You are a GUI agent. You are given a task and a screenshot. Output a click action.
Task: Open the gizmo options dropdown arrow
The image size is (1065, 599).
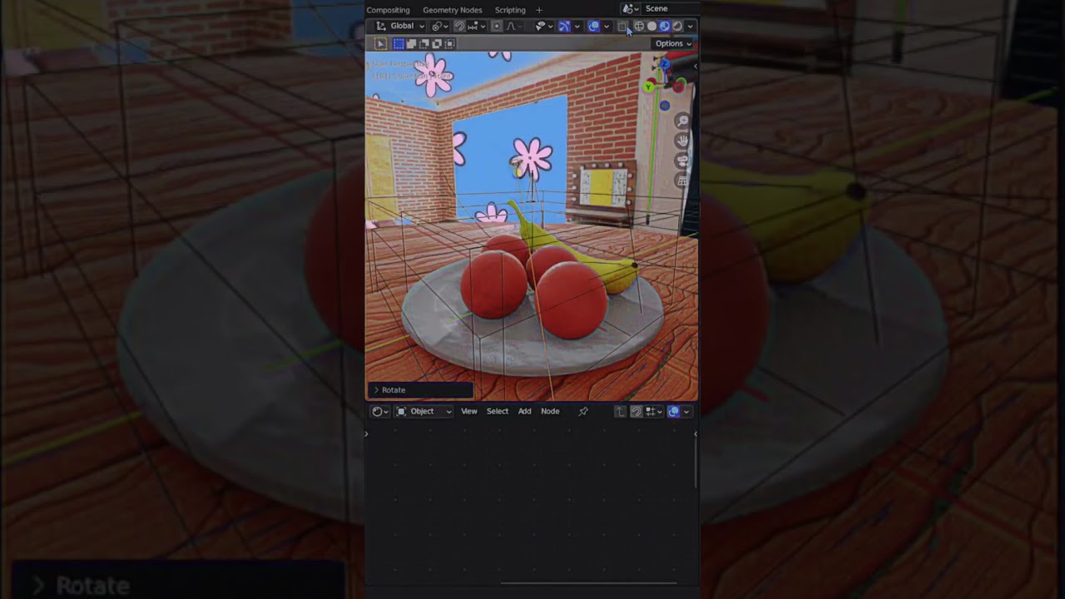(x=577, y=26)
